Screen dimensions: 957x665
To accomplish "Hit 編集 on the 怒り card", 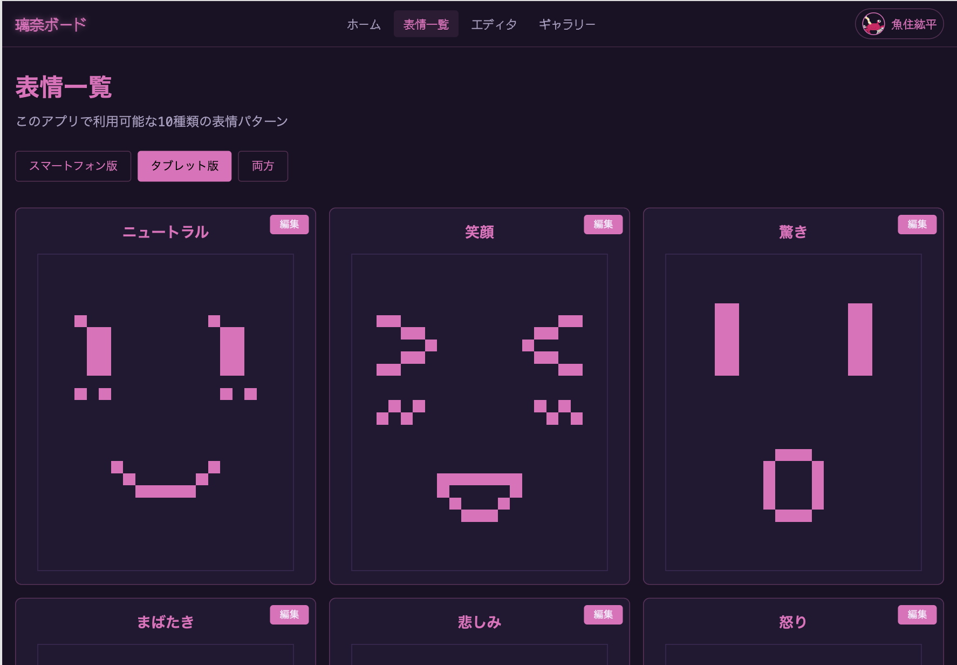I will (917, 615).
